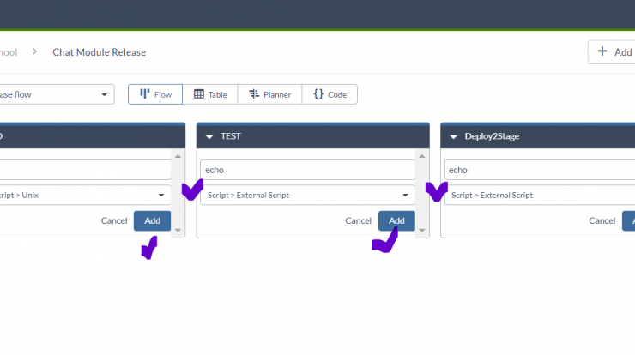Click echo title field in Deploy2Stage
The image size is (635, 355).
pos(540,170)
